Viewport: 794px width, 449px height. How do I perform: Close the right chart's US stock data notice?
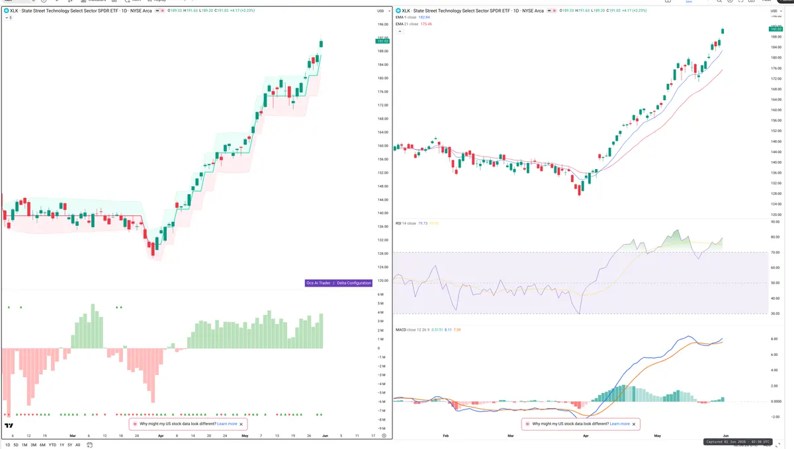pyautogui.click(x=634, y=424)
